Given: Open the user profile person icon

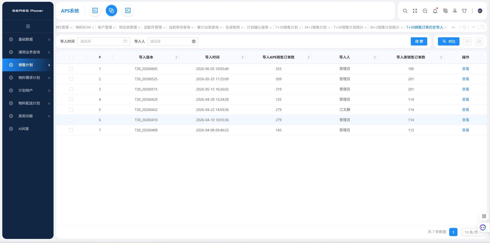Looking at the screenshot, I should 455,11.
